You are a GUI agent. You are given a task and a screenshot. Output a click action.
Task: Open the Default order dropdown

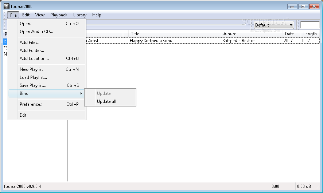pyautogui.click(x=274, y=25)
